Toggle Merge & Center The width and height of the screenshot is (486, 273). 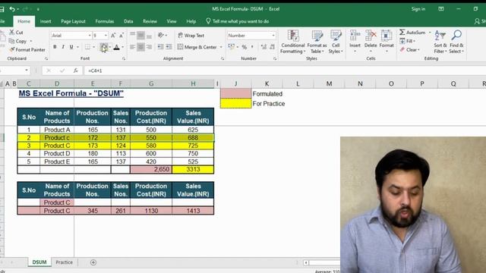coord(197,47)
